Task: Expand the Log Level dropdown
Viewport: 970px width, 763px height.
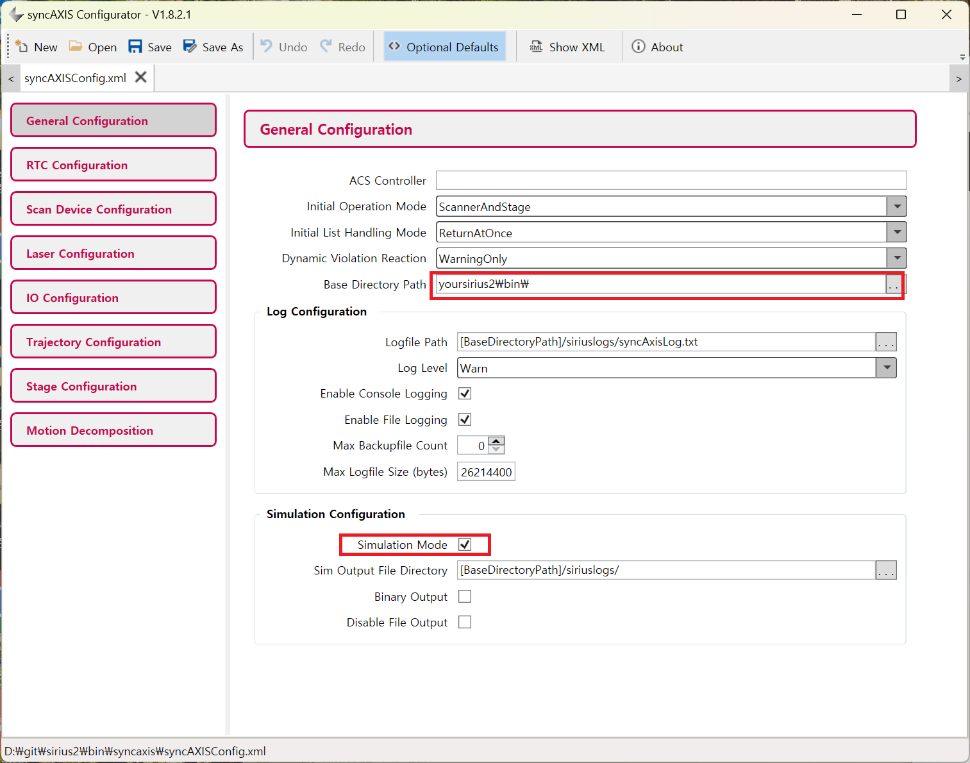Action: tap(886, 368)
